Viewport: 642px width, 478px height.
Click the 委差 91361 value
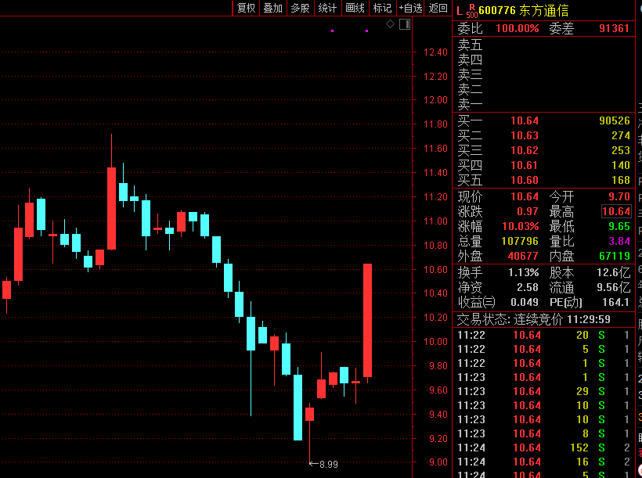(x=614, y=28)
